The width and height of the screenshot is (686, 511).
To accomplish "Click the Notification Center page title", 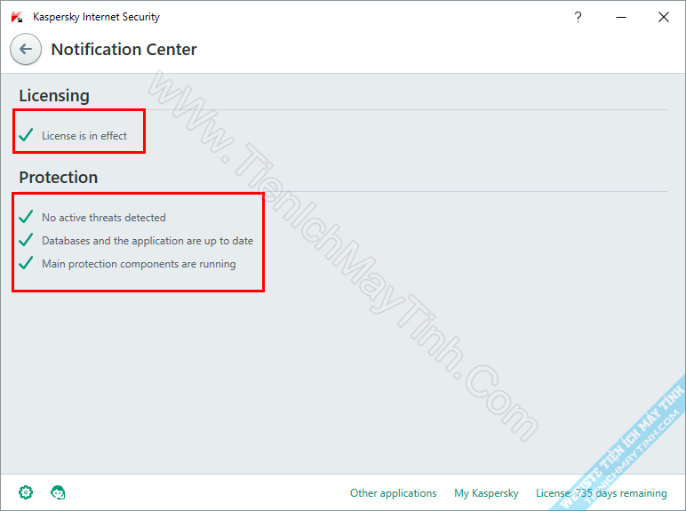I will pos(124,49).
